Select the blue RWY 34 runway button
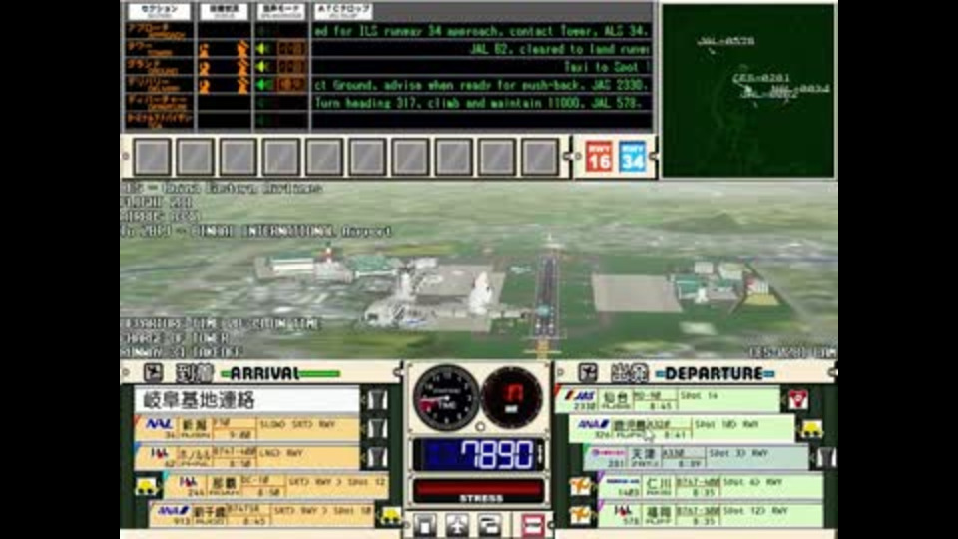 tap(632, 157)
